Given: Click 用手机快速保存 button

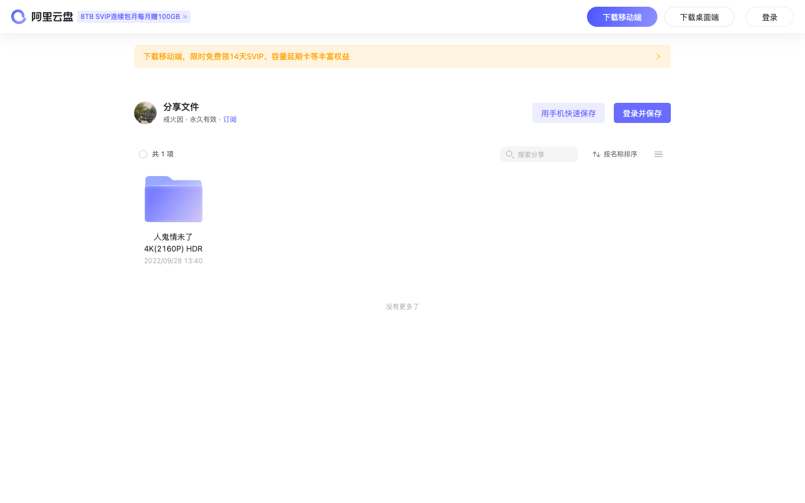Looking at the screenshot, I should [569, 113].
